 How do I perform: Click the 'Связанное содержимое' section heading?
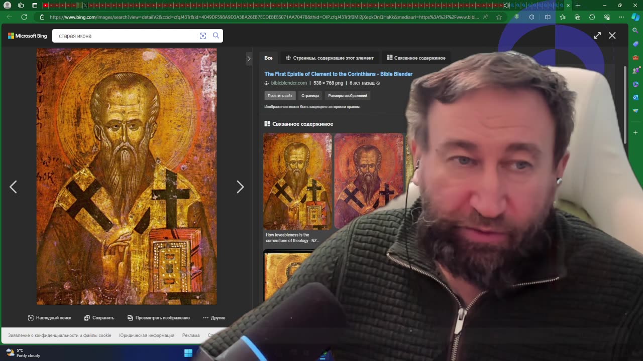click(302, 124)
